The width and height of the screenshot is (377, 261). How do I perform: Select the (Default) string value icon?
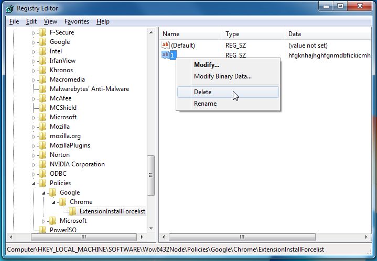click(x=166, y=45)
